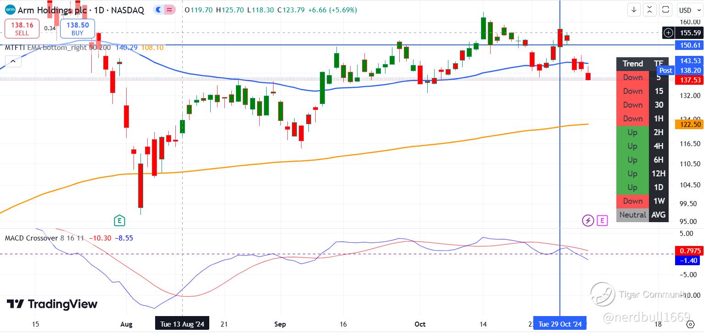Click the collapse-arrows button in the top-right toolbar

(650, 10)
